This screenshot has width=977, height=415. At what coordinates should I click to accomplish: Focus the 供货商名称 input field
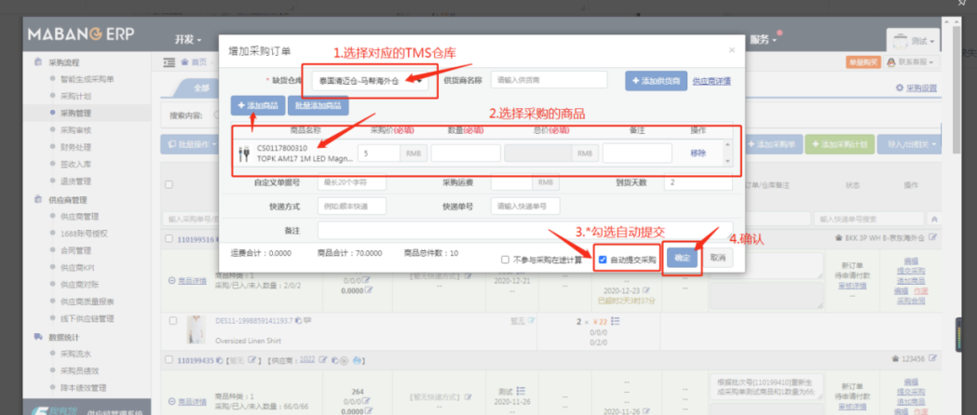point(549,80)
